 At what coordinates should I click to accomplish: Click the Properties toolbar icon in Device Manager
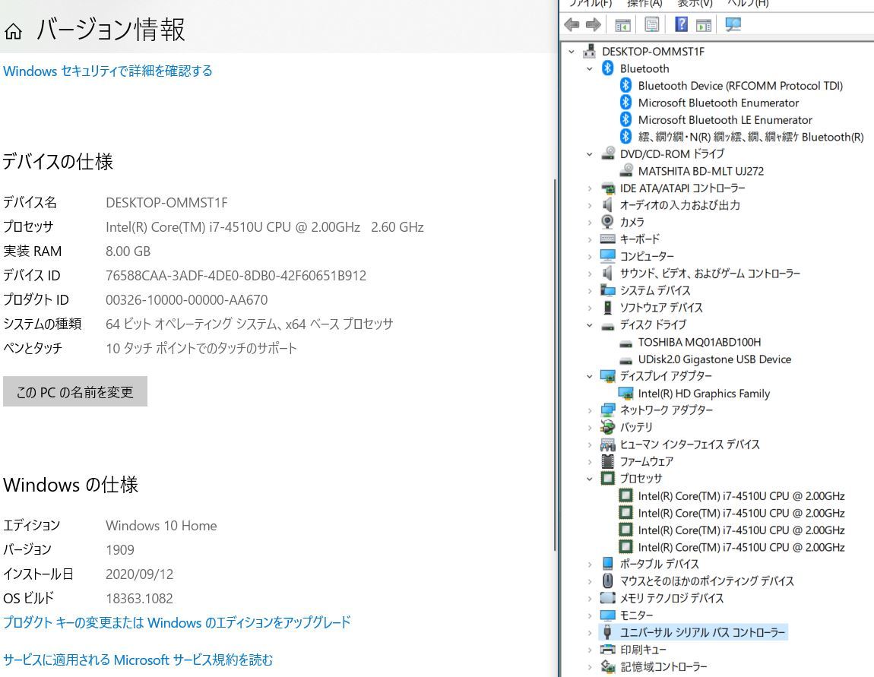(x=651, y=24)
